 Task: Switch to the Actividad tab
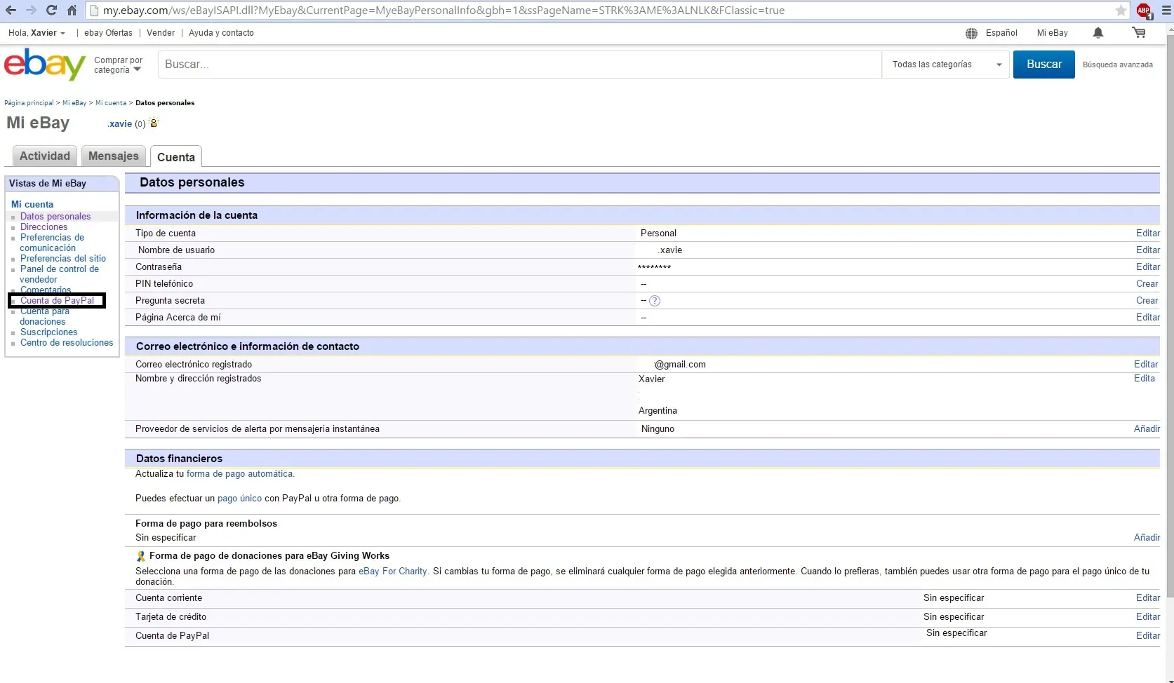point(45,156)
